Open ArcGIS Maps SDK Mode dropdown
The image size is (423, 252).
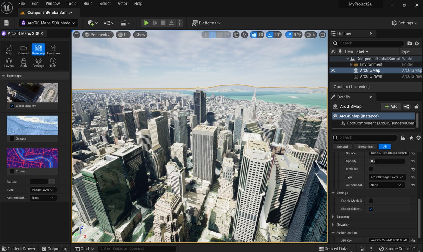click(48, 23)
